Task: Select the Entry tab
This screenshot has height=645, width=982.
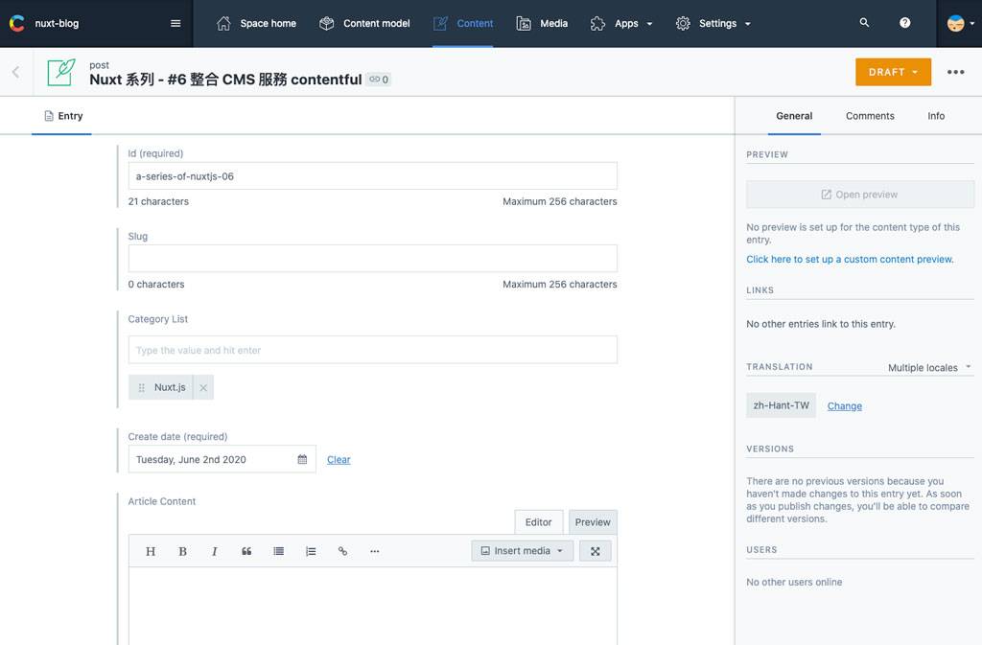Action: (x=62, y=116)
